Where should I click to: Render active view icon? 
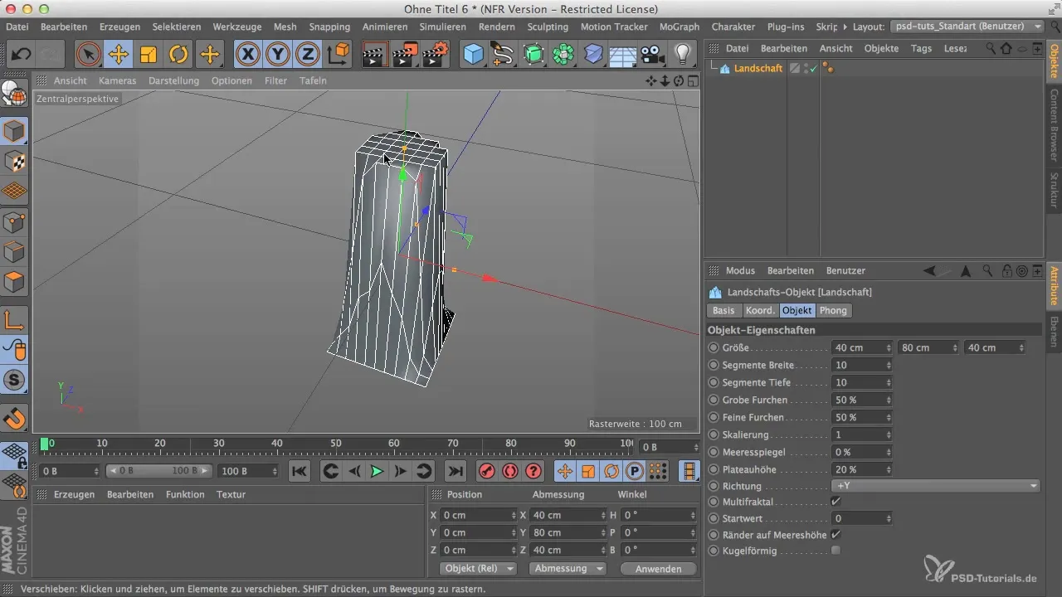(x=374, y=55)
